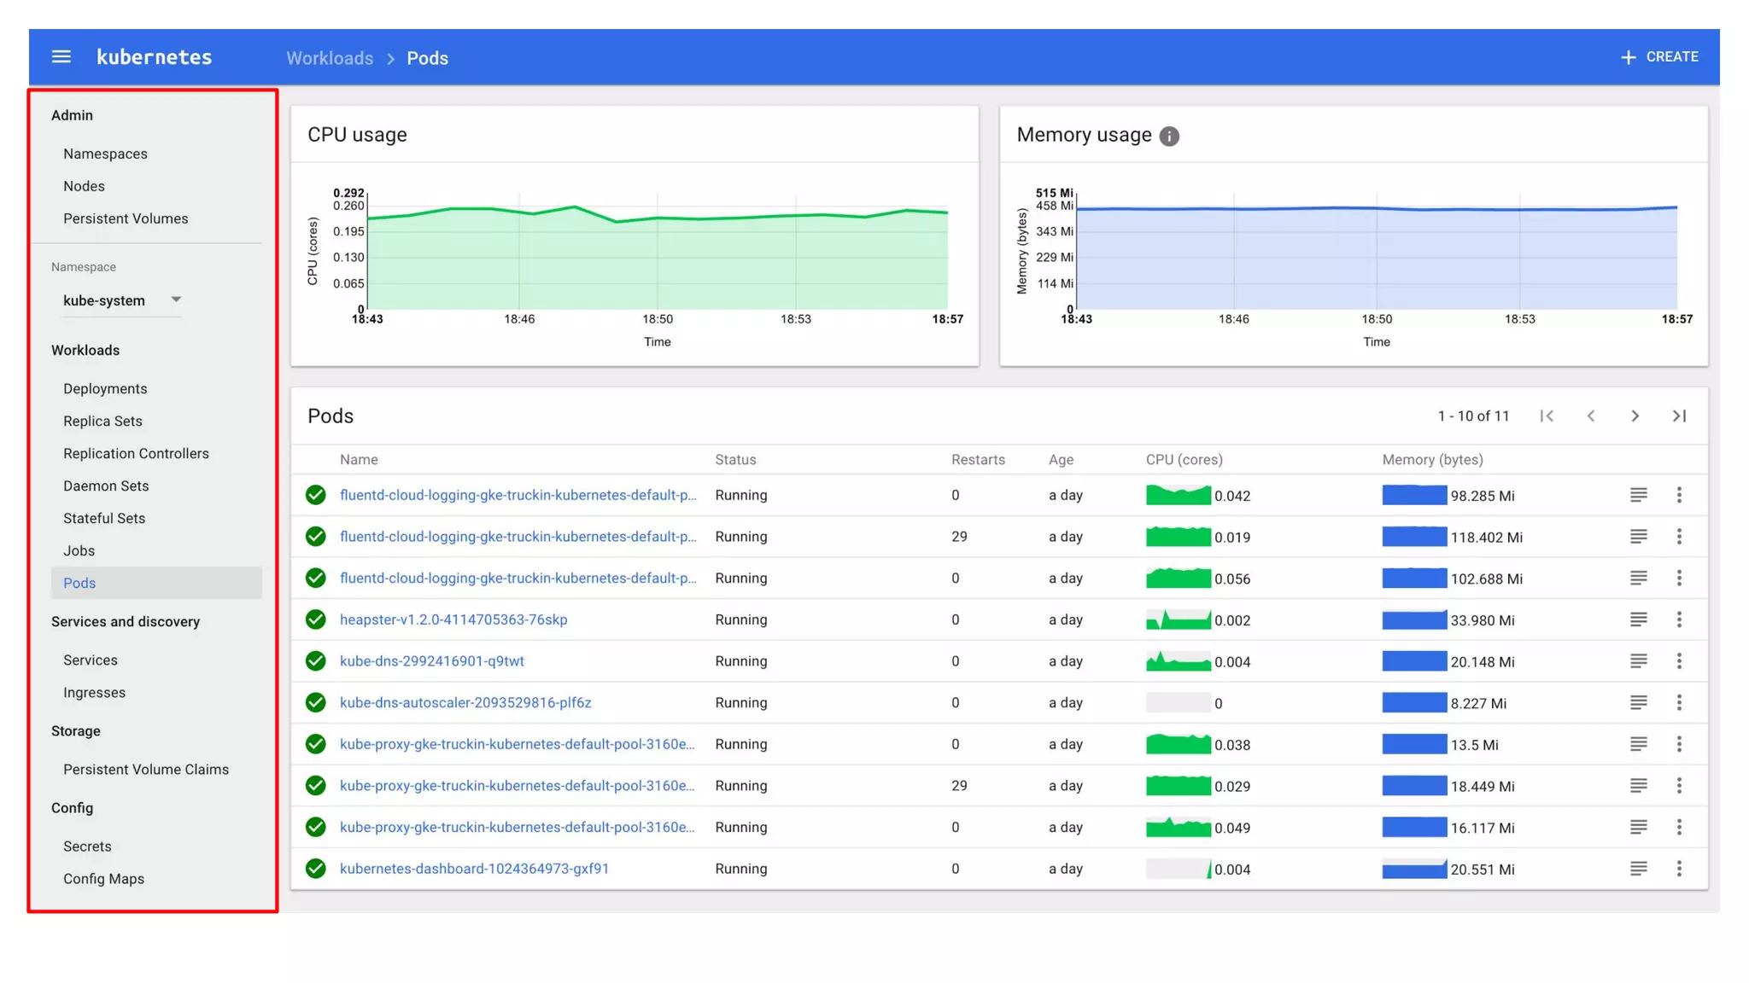Image resolution: width=1749 pixels, height=983 pixels.
Task: Open the hamburger navigation menu
Action: 61,57
